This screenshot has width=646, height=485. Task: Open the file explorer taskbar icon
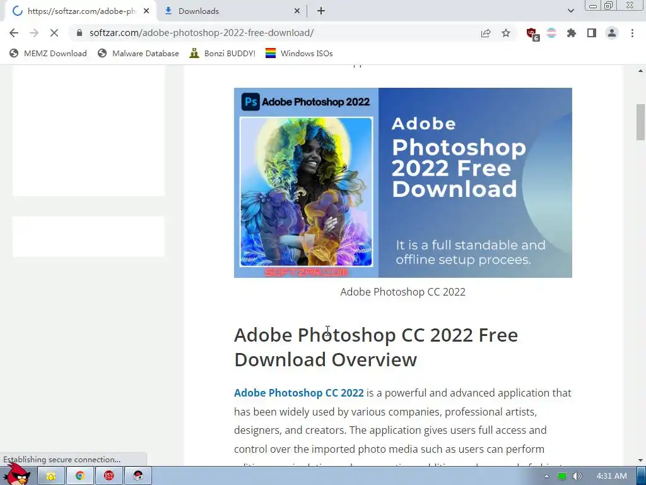51,476
